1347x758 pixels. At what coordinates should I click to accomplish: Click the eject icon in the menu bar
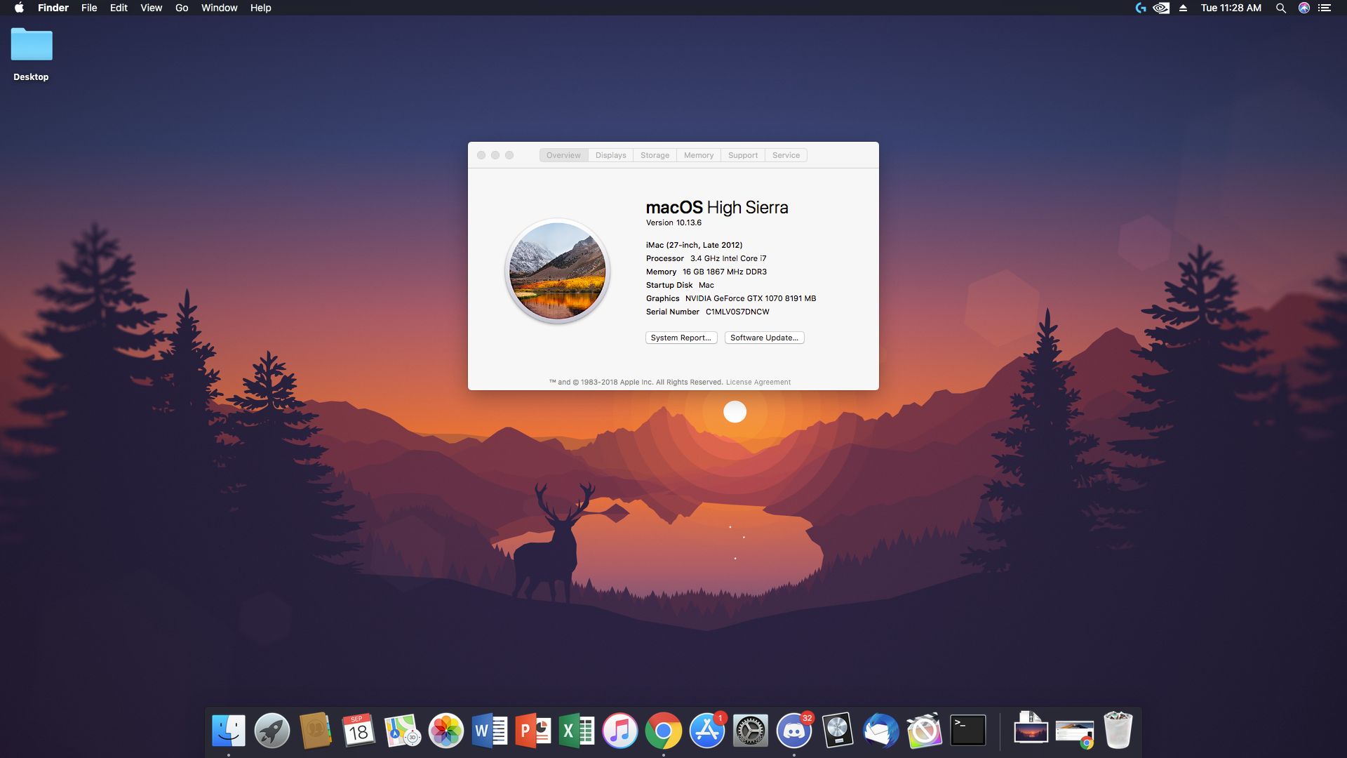coord(1184,8)
